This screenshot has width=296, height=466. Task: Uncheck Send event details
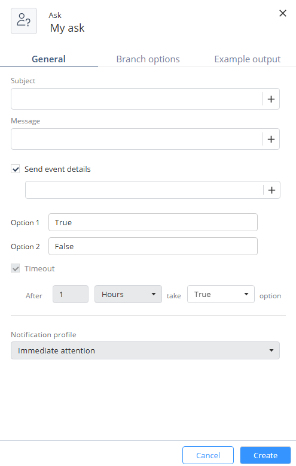16,169
